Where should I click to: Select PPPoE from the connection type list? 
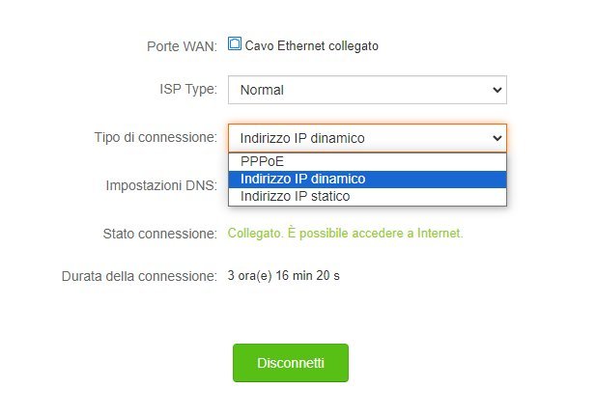pyautogui.click(x=263, y=162)
